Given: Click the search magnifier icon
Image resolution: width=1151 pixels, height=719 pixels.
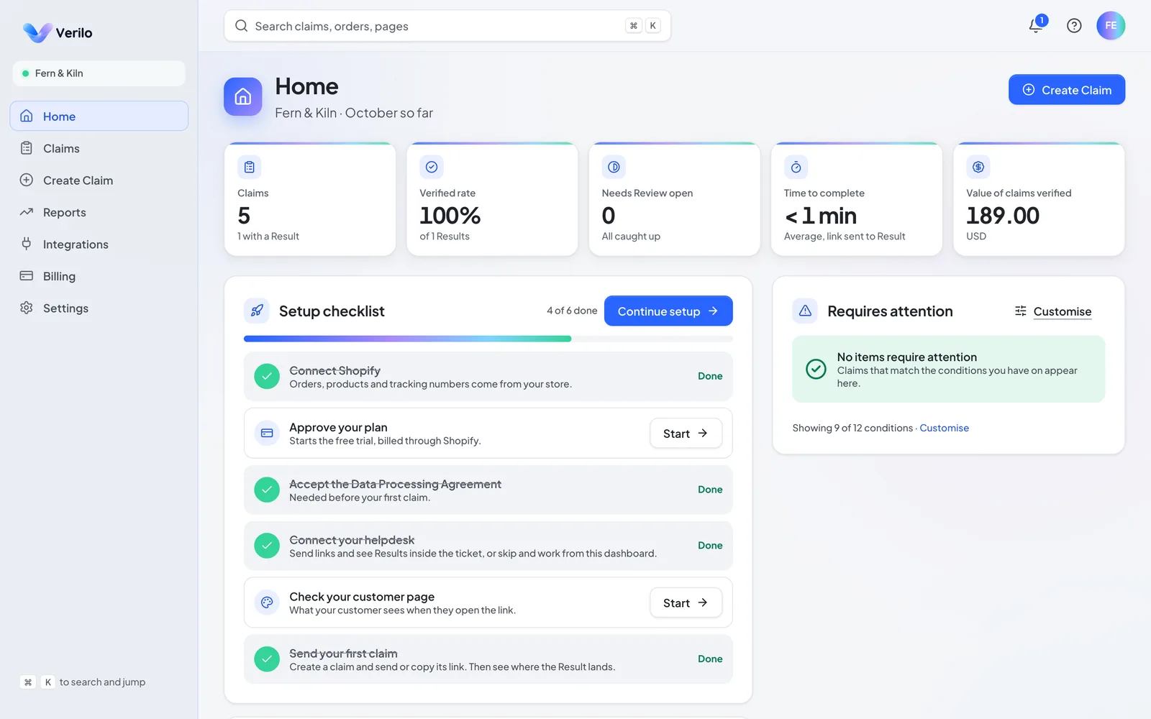Looking at the screenshot, I should tap(242, 26).
